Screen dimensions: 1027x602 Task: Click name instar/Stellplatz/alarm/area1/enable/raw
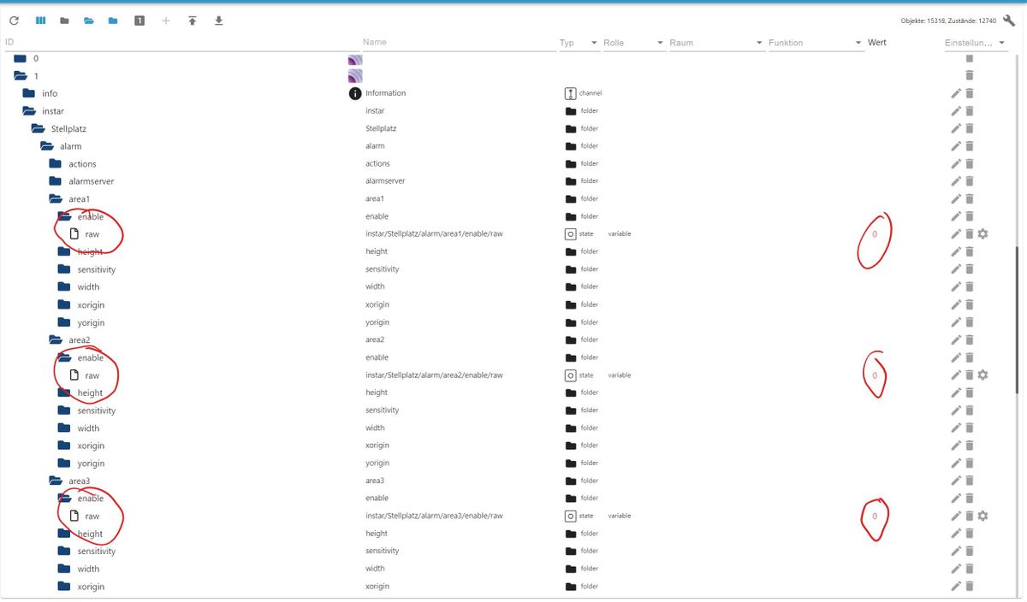(434, 234)
